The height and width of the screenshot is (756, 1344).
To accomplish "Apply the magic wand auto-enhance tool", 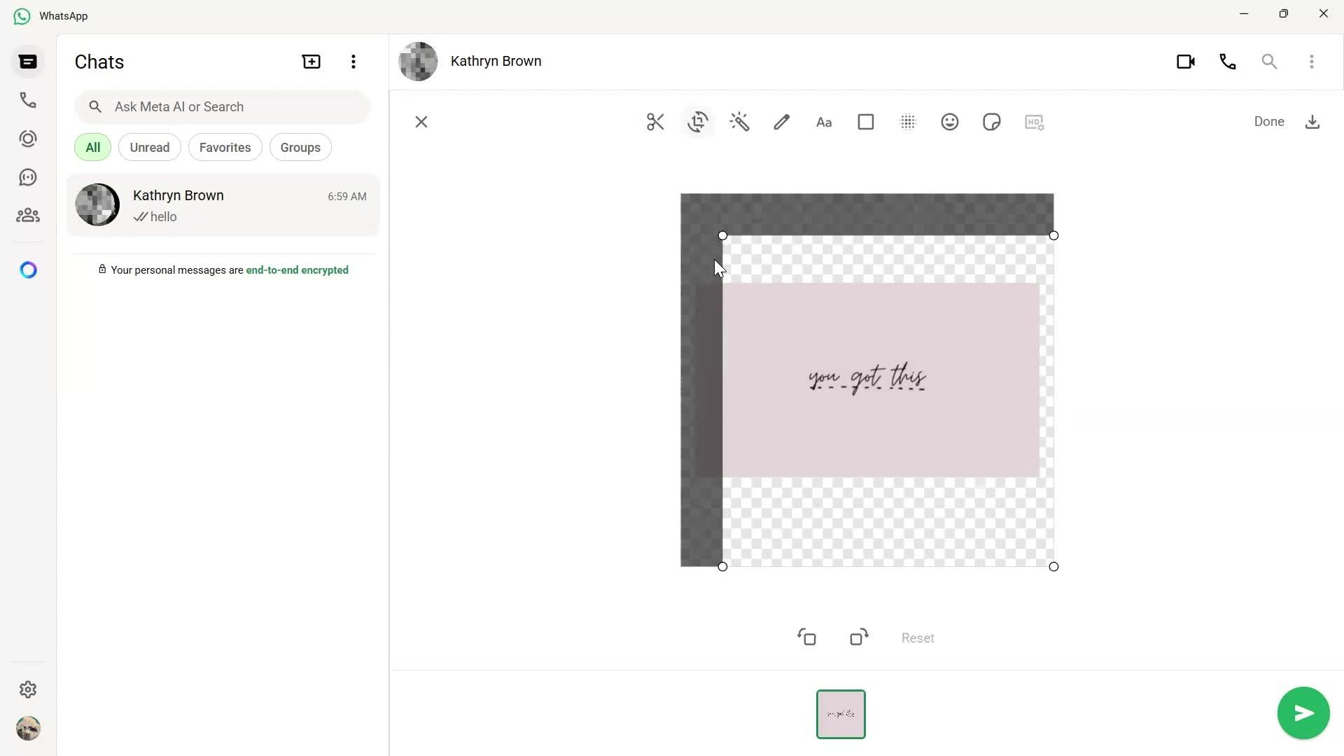I will coord(740,122).
